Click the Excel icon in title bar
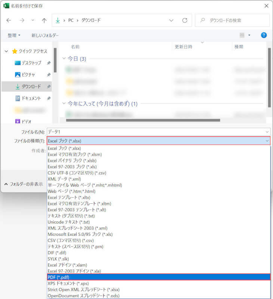The image size is (273, 299). tap(6, 6)
